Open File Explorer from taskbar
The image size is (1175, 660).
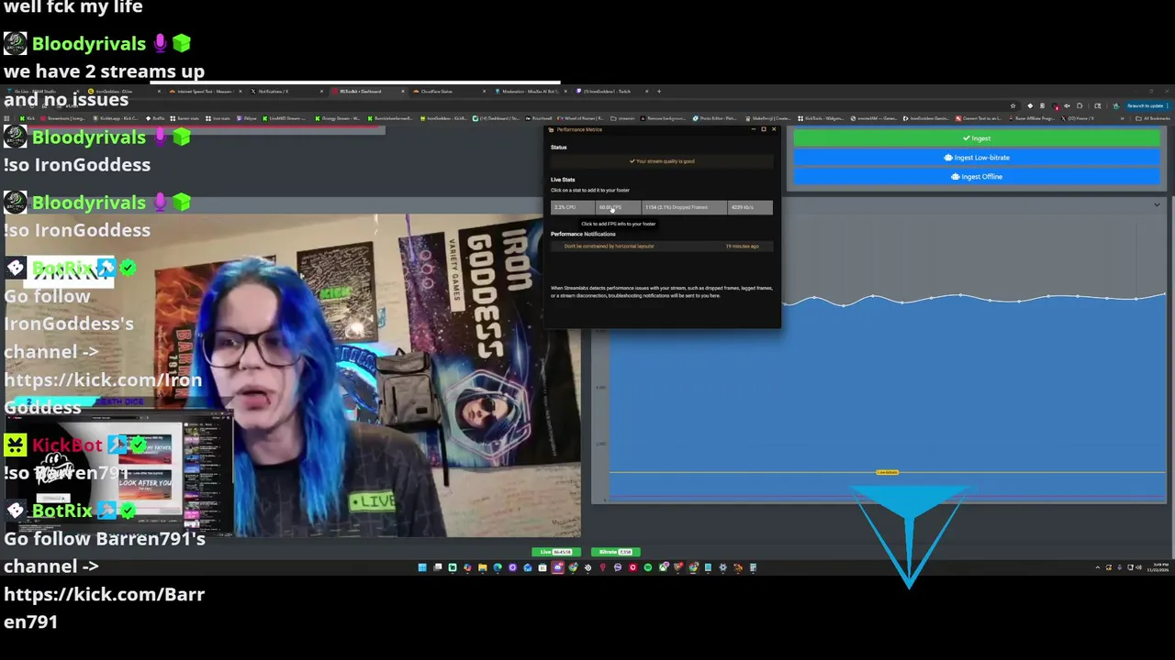pos(482,567)
